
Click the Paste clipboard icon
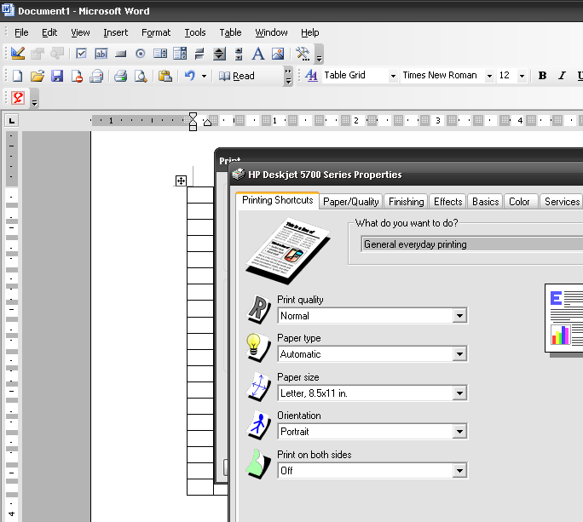(165, 76)
